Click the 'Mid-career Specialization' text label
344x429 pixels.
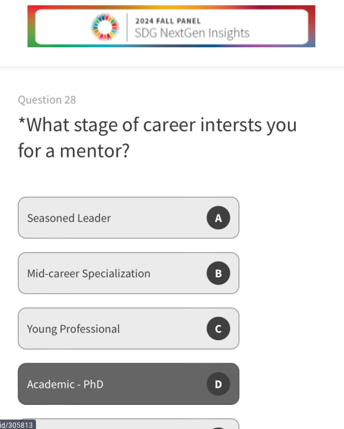tap(89, 274)
